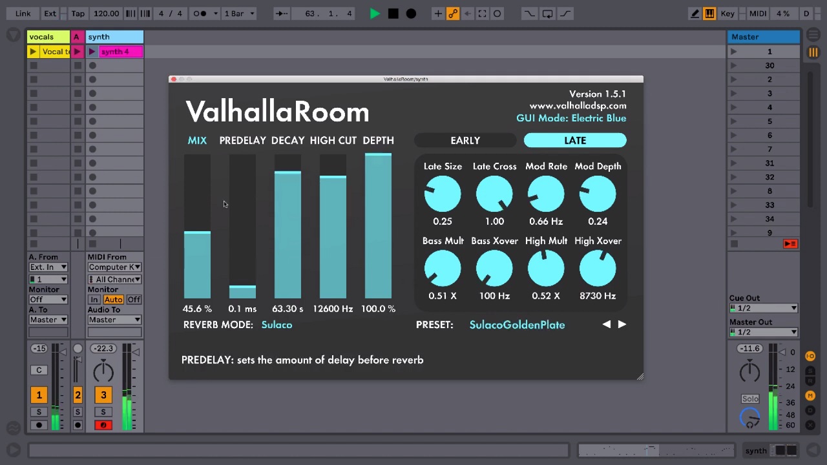827x465 pixels.
Task: Switch to the EARLY reverb tab
Action: click(465, 140)
